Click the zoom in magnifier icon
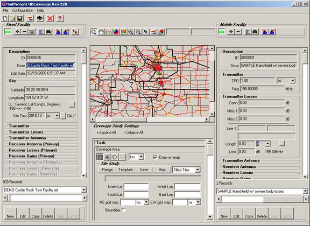Screen dimensions: 310x226 click(131, 32)
